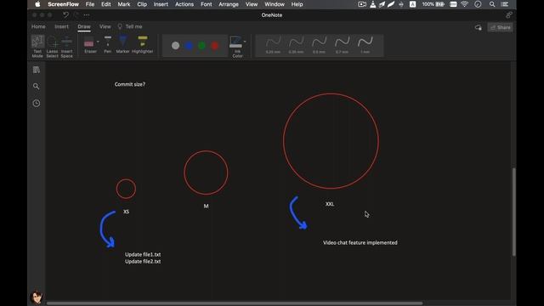544x306 pixels.
Task: Click the VLC cone menu bar icon
Action: tap(372, 4)
